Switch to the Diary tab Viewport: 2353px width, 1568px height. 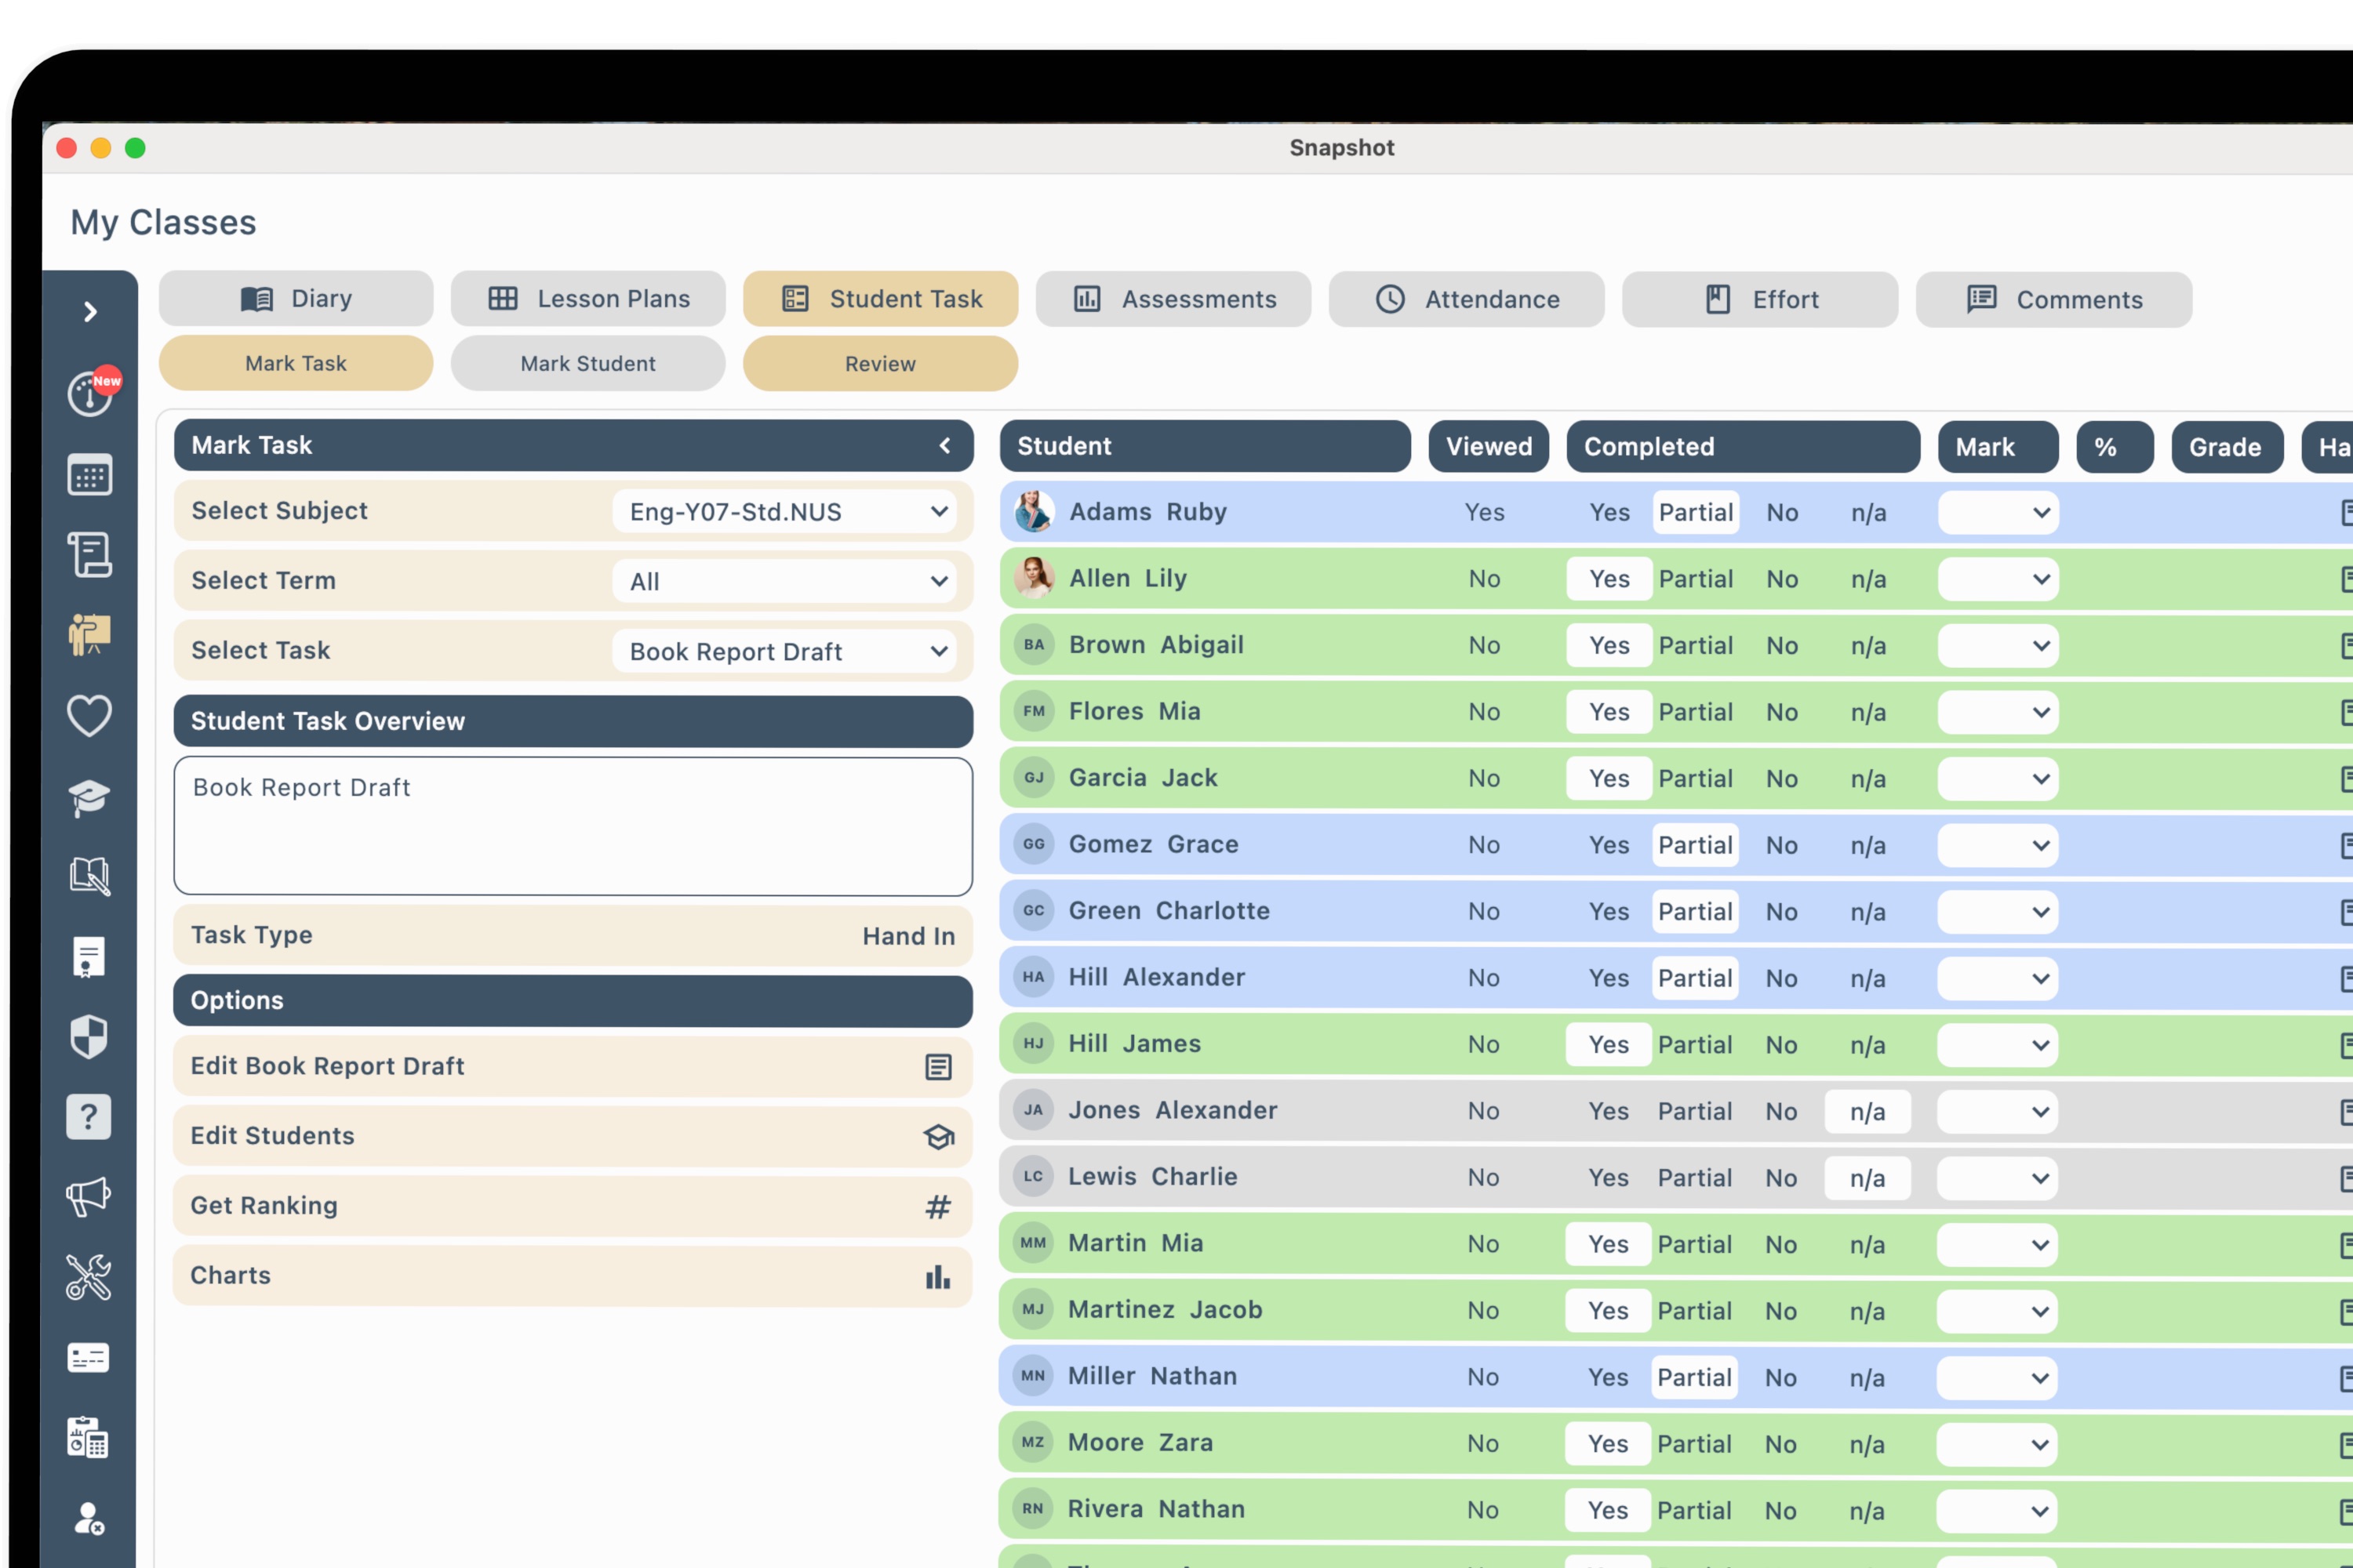click(x=296, y=299)
